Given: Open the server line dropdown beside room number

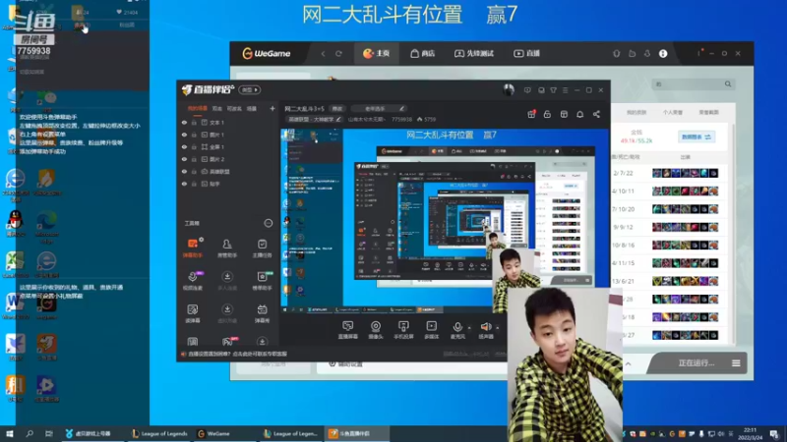Looking at the screenshot, I should point(367,119).
